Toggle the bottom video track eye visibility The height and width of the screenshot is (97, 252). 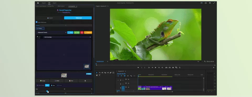click(128, 87)
